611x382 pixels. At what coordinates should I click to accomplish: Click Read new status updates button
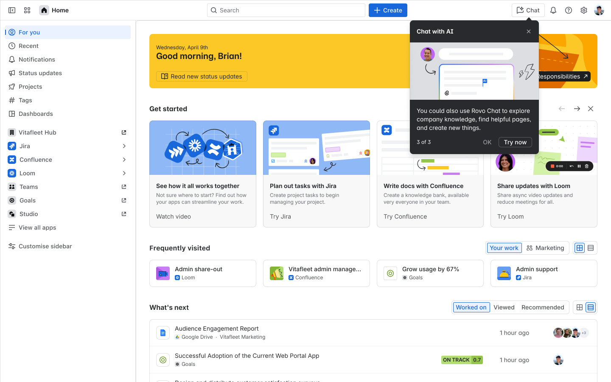(x=202, y=76)
